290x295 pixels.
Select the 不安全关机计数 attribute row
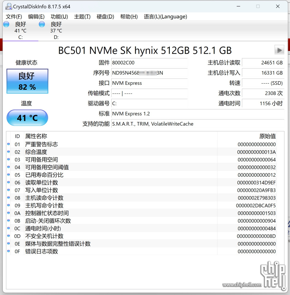coord(141,236)
